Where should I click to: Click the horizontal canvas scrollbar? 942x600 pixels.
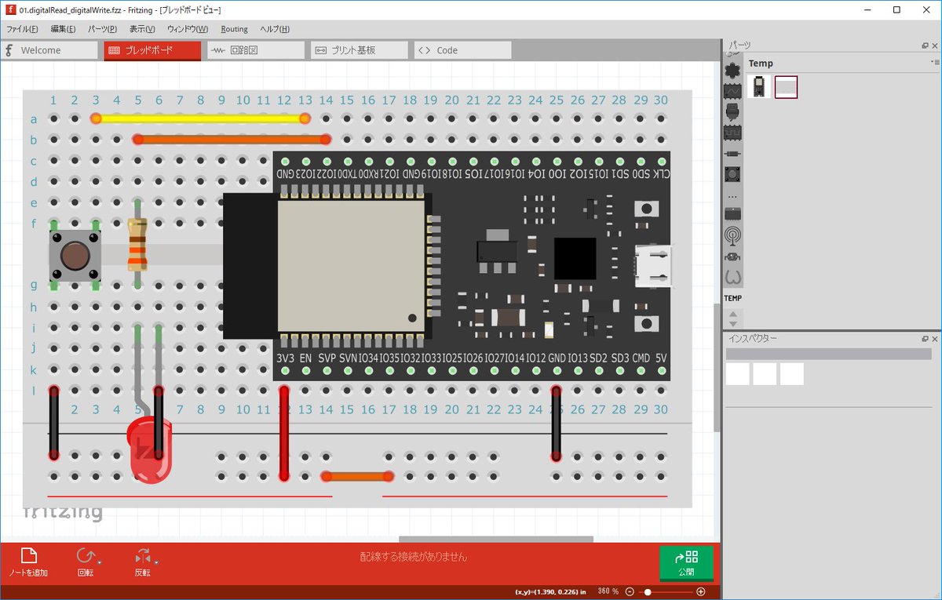(x=496, y=539)
